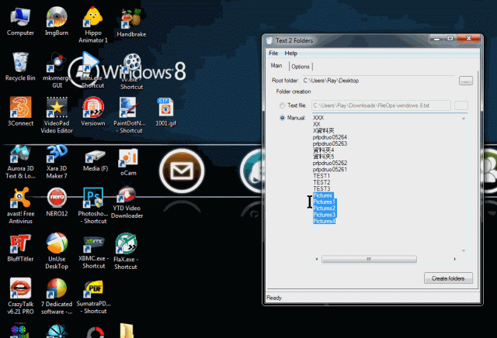
Task: Select the Hippo Animator 1 icon
Action: click(x=93, y=25)
